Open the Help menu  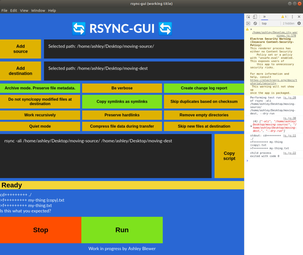52,10
